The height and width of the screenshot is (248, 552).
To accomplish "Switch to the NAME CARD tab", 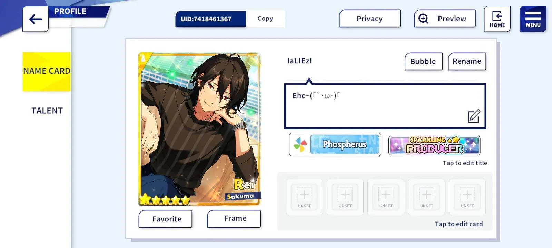I will [x=47, y=71].
